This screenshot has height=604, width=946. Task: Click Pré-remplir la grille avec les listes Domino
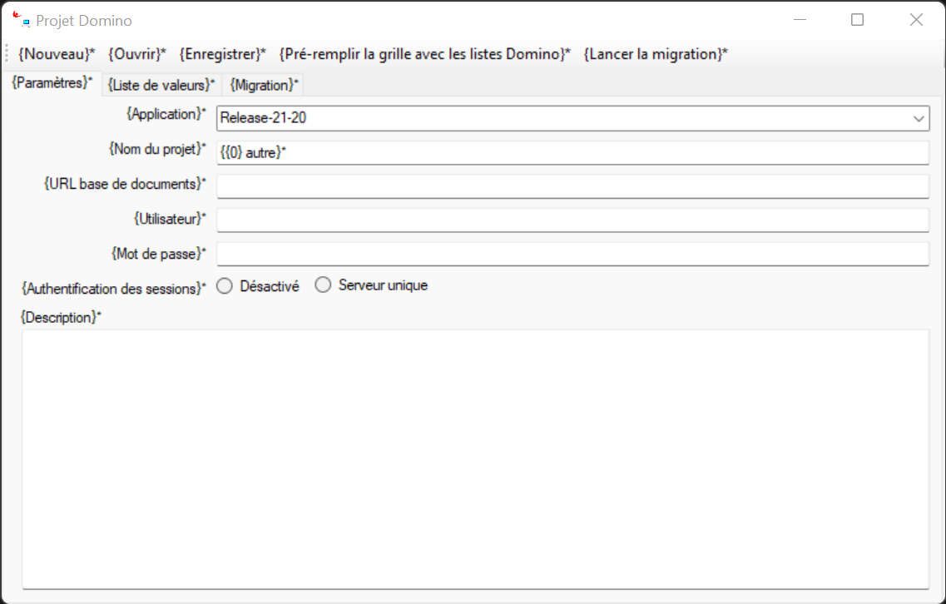pyautogui.click(x=424, y=54)
